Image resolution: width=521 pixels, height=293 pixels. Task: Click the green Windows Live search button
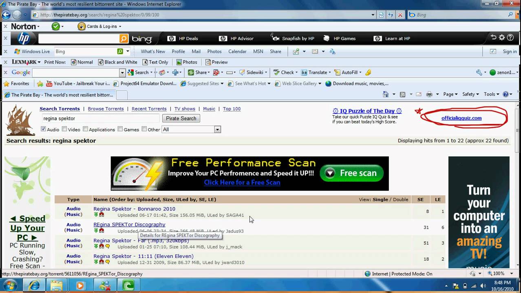[120, 52]
